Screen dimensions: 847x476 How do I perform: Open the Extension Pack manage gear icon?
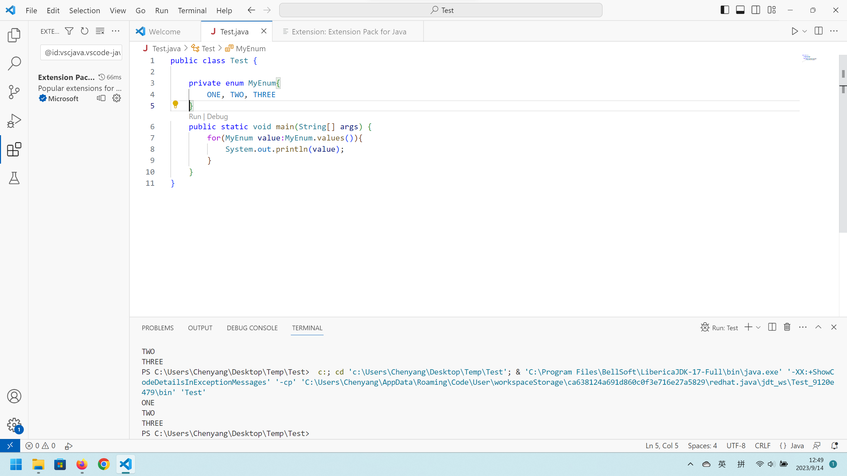pos(116,98)
